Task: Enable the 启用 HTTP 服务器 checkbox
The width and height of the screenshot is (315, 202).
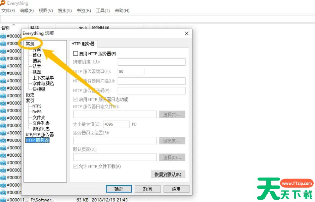Action: tap(76, 54)
